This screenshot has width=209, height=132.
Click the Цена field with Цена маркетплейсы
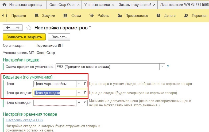tap(55, 84)
